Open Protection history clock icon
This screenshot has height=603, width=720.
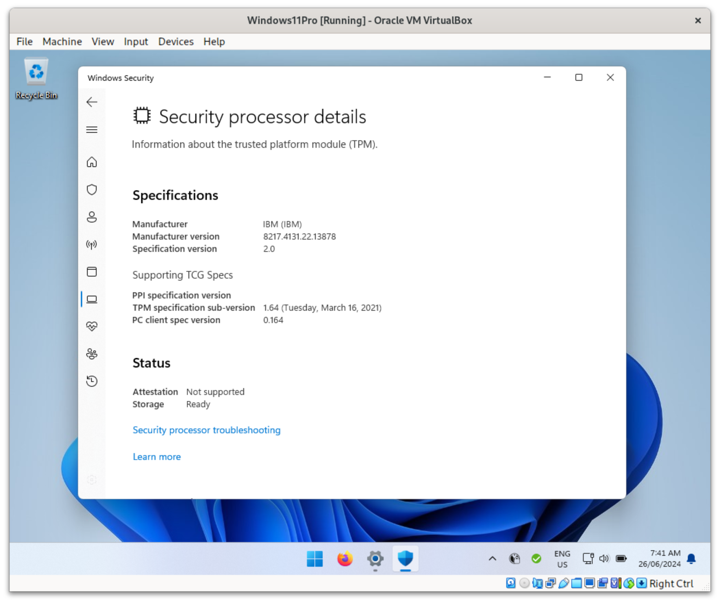click(x=92, y=381)
